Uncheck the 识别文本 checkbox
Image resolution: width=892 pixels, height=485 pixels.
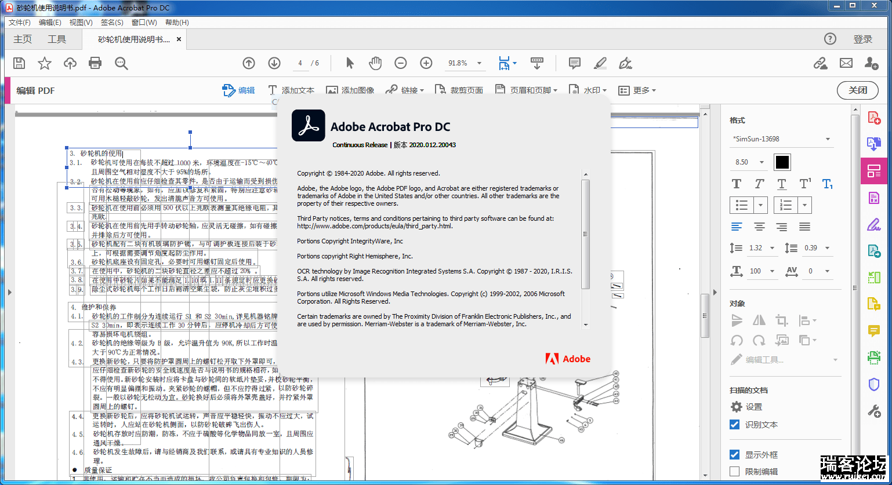click(x=735, y=425)
